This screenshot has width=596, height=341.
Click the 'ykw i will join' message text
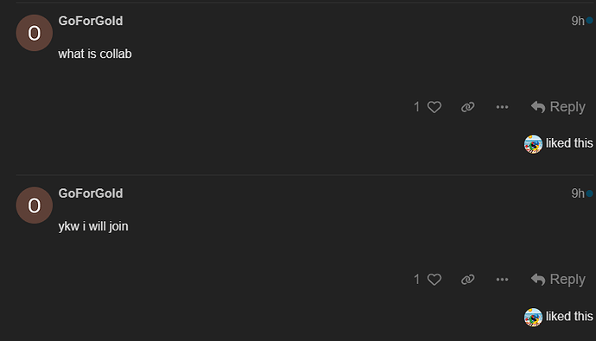[93, 226]
